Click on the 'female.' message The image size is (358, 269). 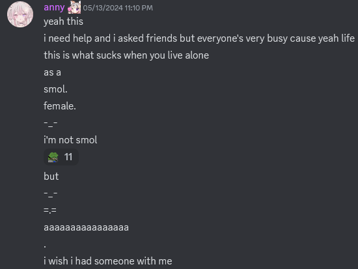[x=60, y=106]
